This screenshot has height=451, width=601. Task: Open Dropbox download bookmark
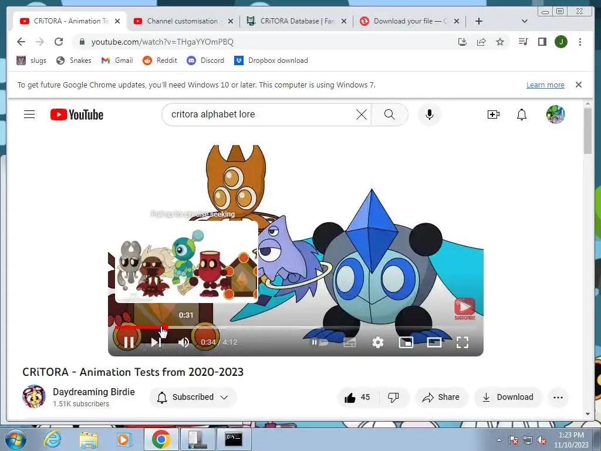pyautogui.click(x=271, y=60)
